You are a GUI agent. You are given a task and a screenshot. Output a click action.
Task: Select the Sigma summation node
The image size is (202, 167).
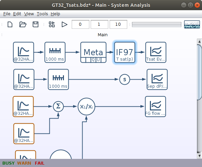58,106
